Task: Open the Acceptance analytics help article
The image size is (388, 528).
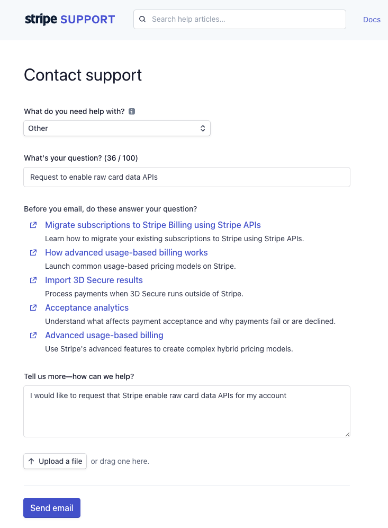Action: (x=86, y=307)
